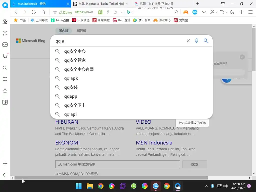Expand address bar dropdown chevron
Screen dimensions: 256x192
pos(122,12)
